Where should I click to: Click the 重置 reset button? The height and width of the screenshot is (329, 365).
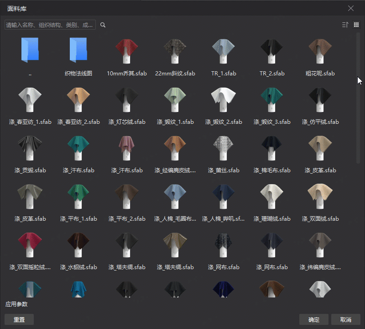pos(19,319)
